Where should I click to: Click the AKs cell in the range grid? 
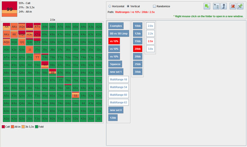point(14,27)
